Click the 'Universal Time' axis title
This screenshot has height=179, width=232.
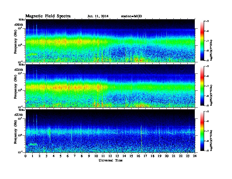[x=110, y=160]
